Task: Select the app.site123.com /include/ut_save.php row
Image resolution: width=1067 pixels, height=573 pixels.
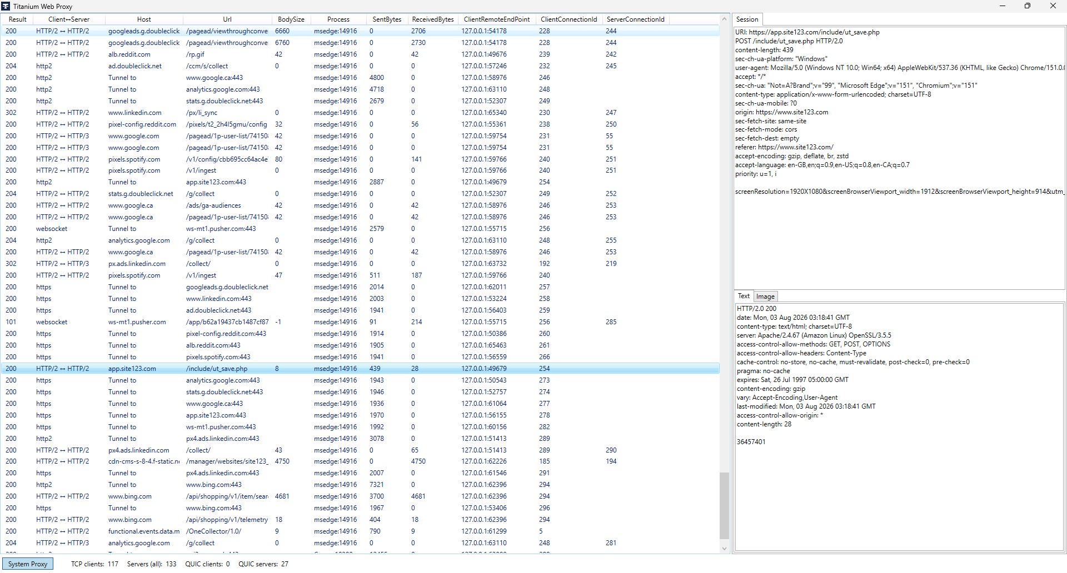Action: click(360, 369)
